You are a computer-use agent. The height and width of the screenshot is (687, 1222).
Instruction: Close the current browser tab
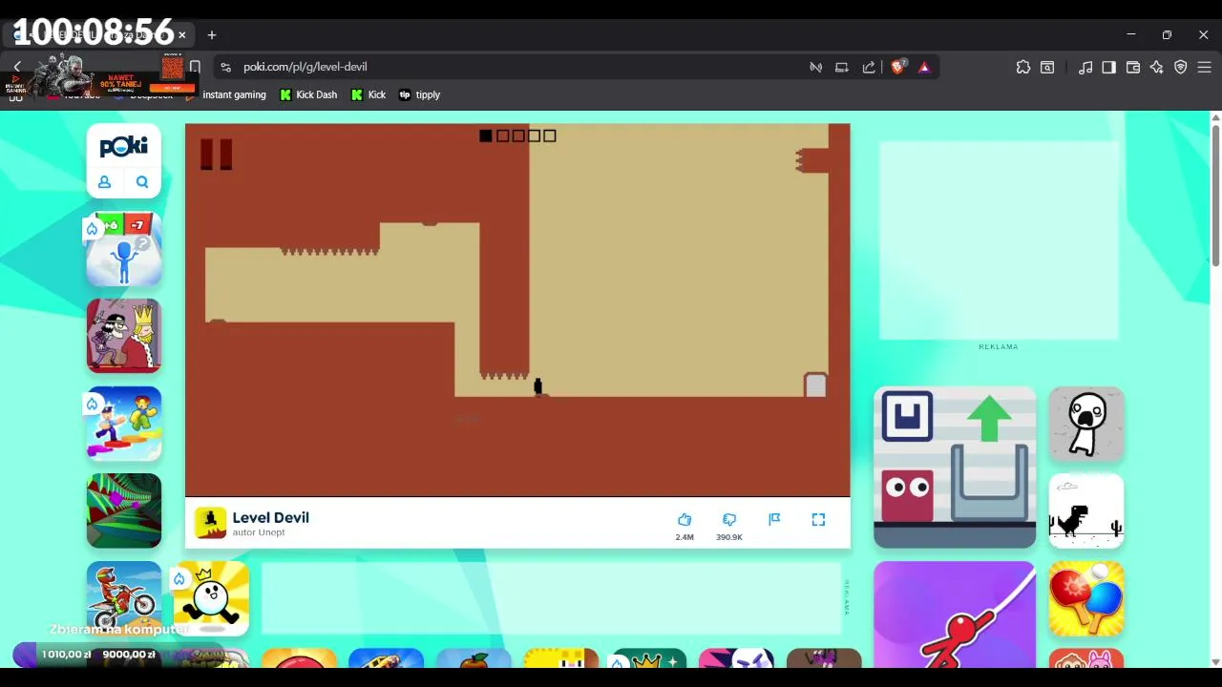click(x=181, y=35)
